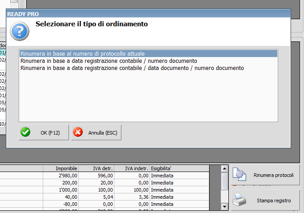This screenshot has width=304, height=213.
Task: Click the Esigibilita' column header
Action: tap(180, 168)
